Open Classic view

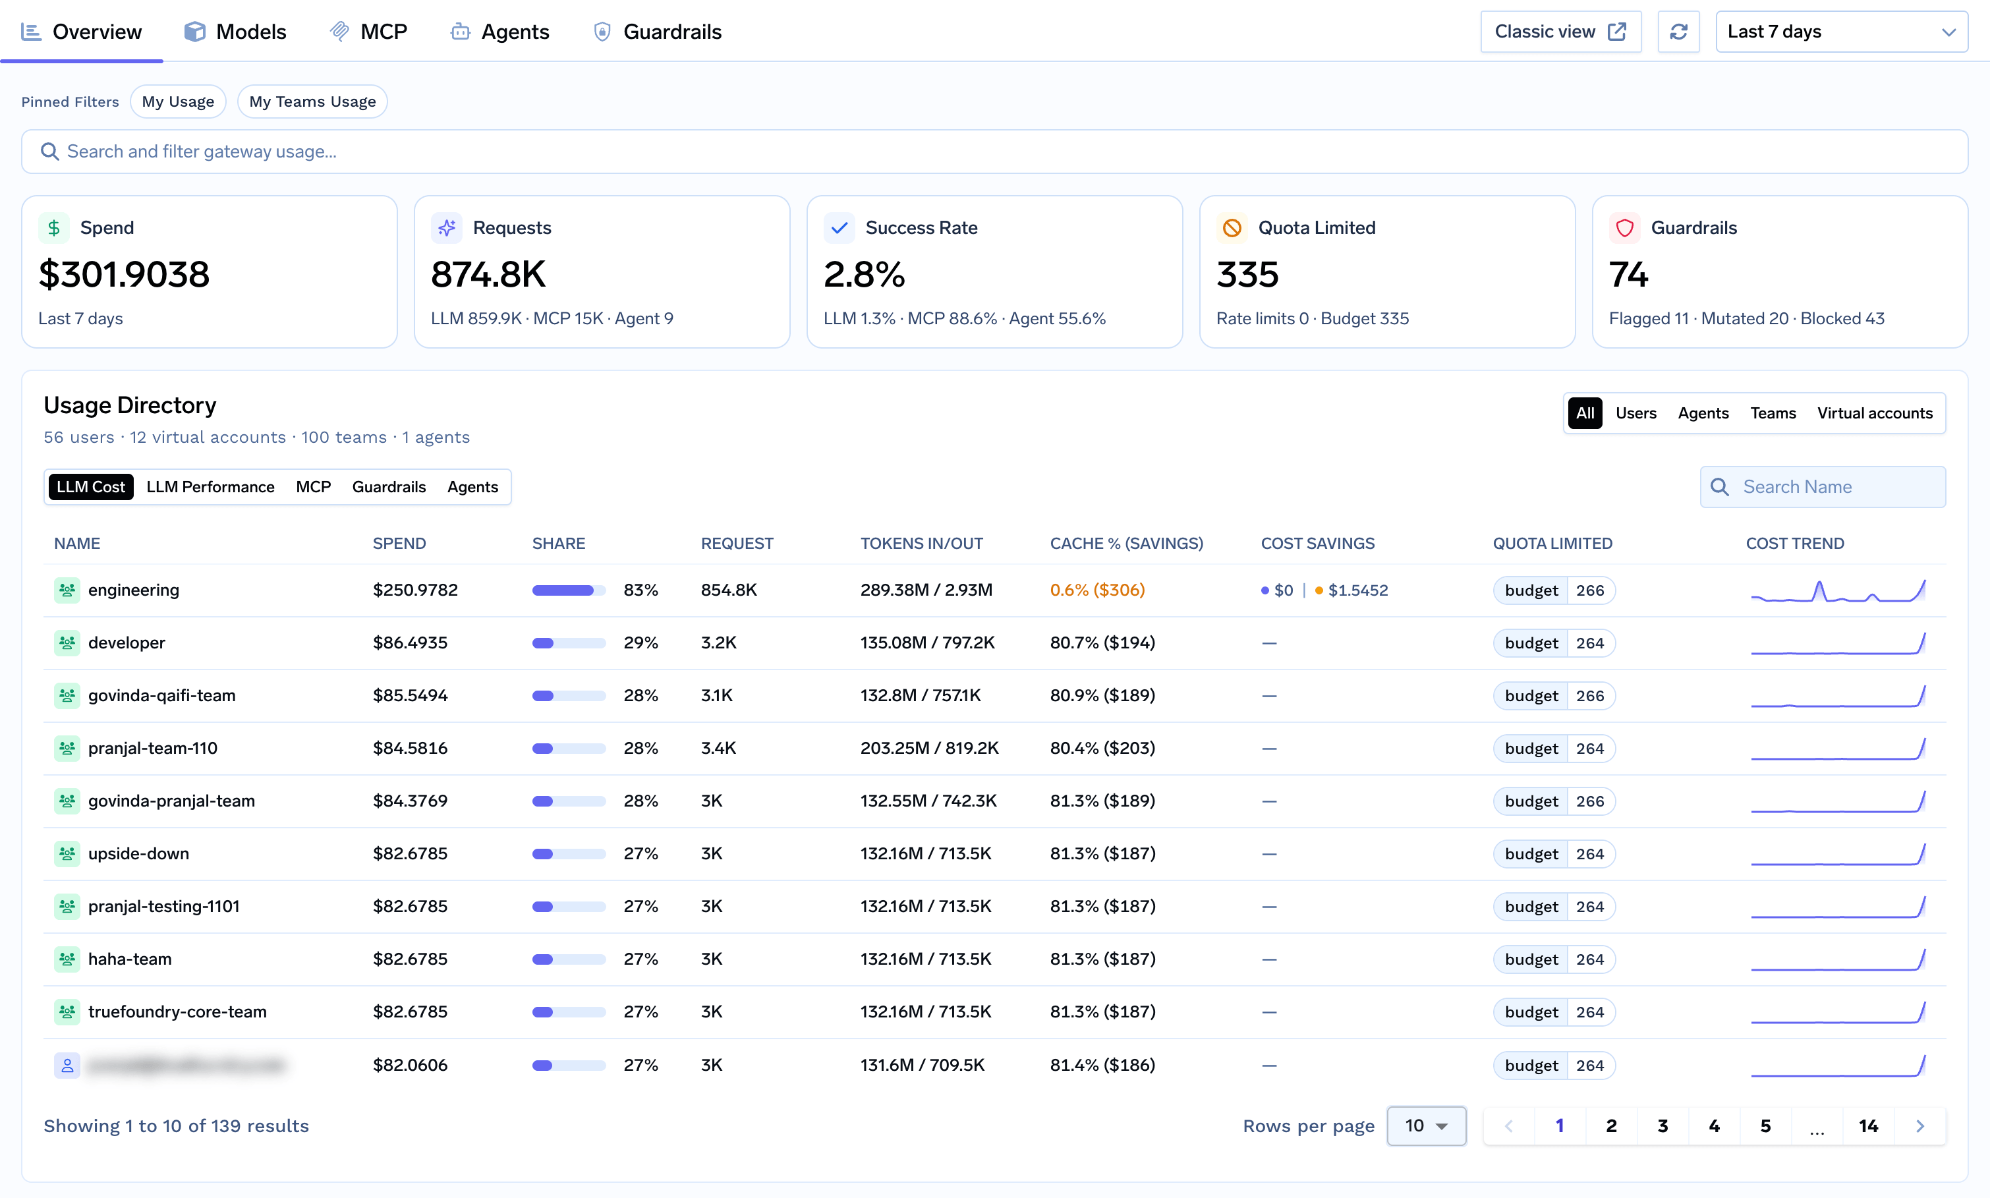pyautogui.click(x=1560, y=32)
